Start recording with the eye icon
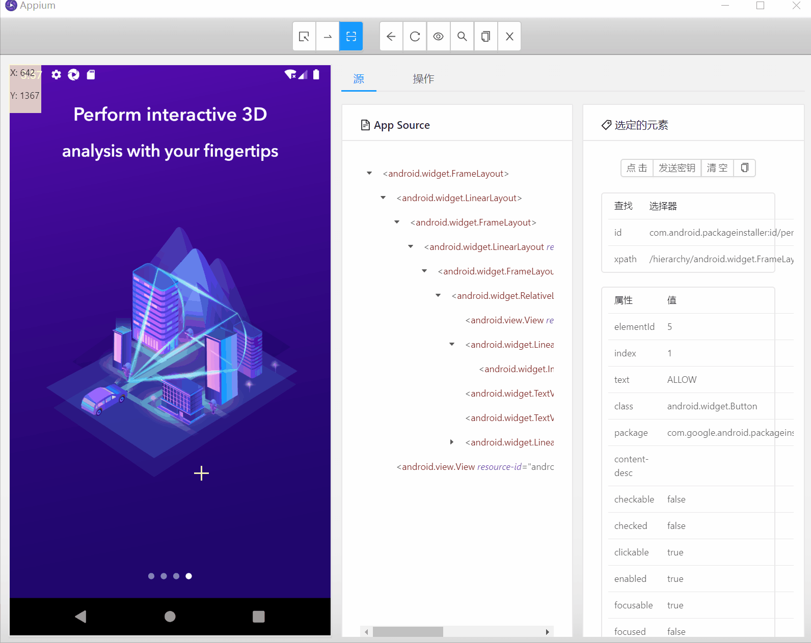The image size is (811, 643). [439, 36]
